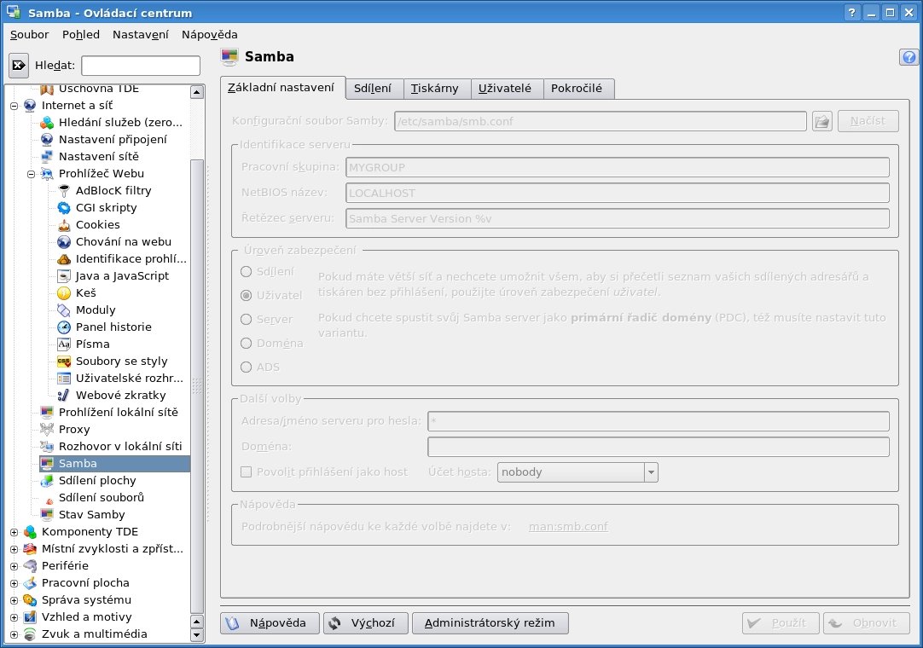The width and height of the screenshot is (923, 648).
Task: Open the Účet hosta nobody dropdown
Action: coord(578,472)
